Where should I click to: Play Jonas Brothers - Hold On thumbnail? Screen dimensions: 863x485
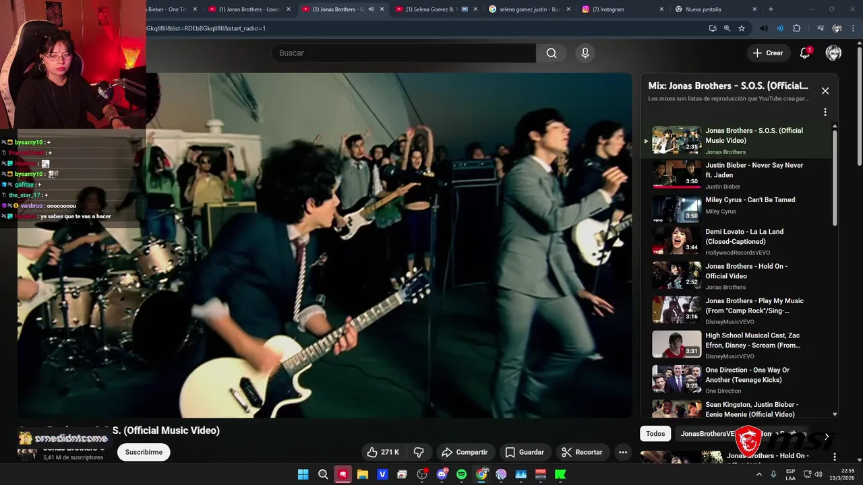click(x=676, y=275)
